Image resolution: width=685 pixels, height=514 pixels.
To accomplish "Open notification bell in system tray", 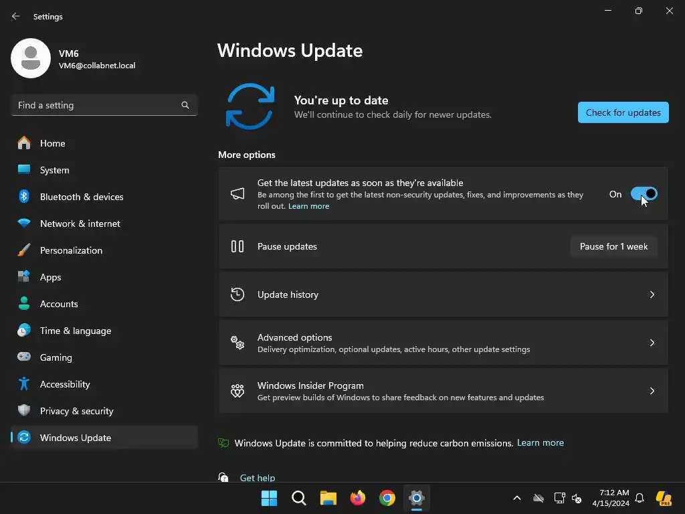I will tap(640, 498).
